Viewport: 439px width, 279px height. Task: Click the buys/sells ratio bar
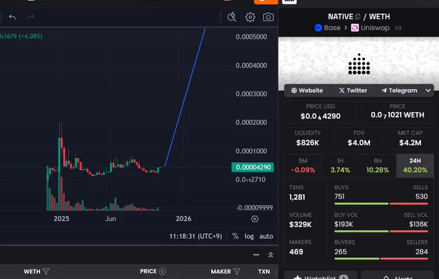click(x=381, y=204)
